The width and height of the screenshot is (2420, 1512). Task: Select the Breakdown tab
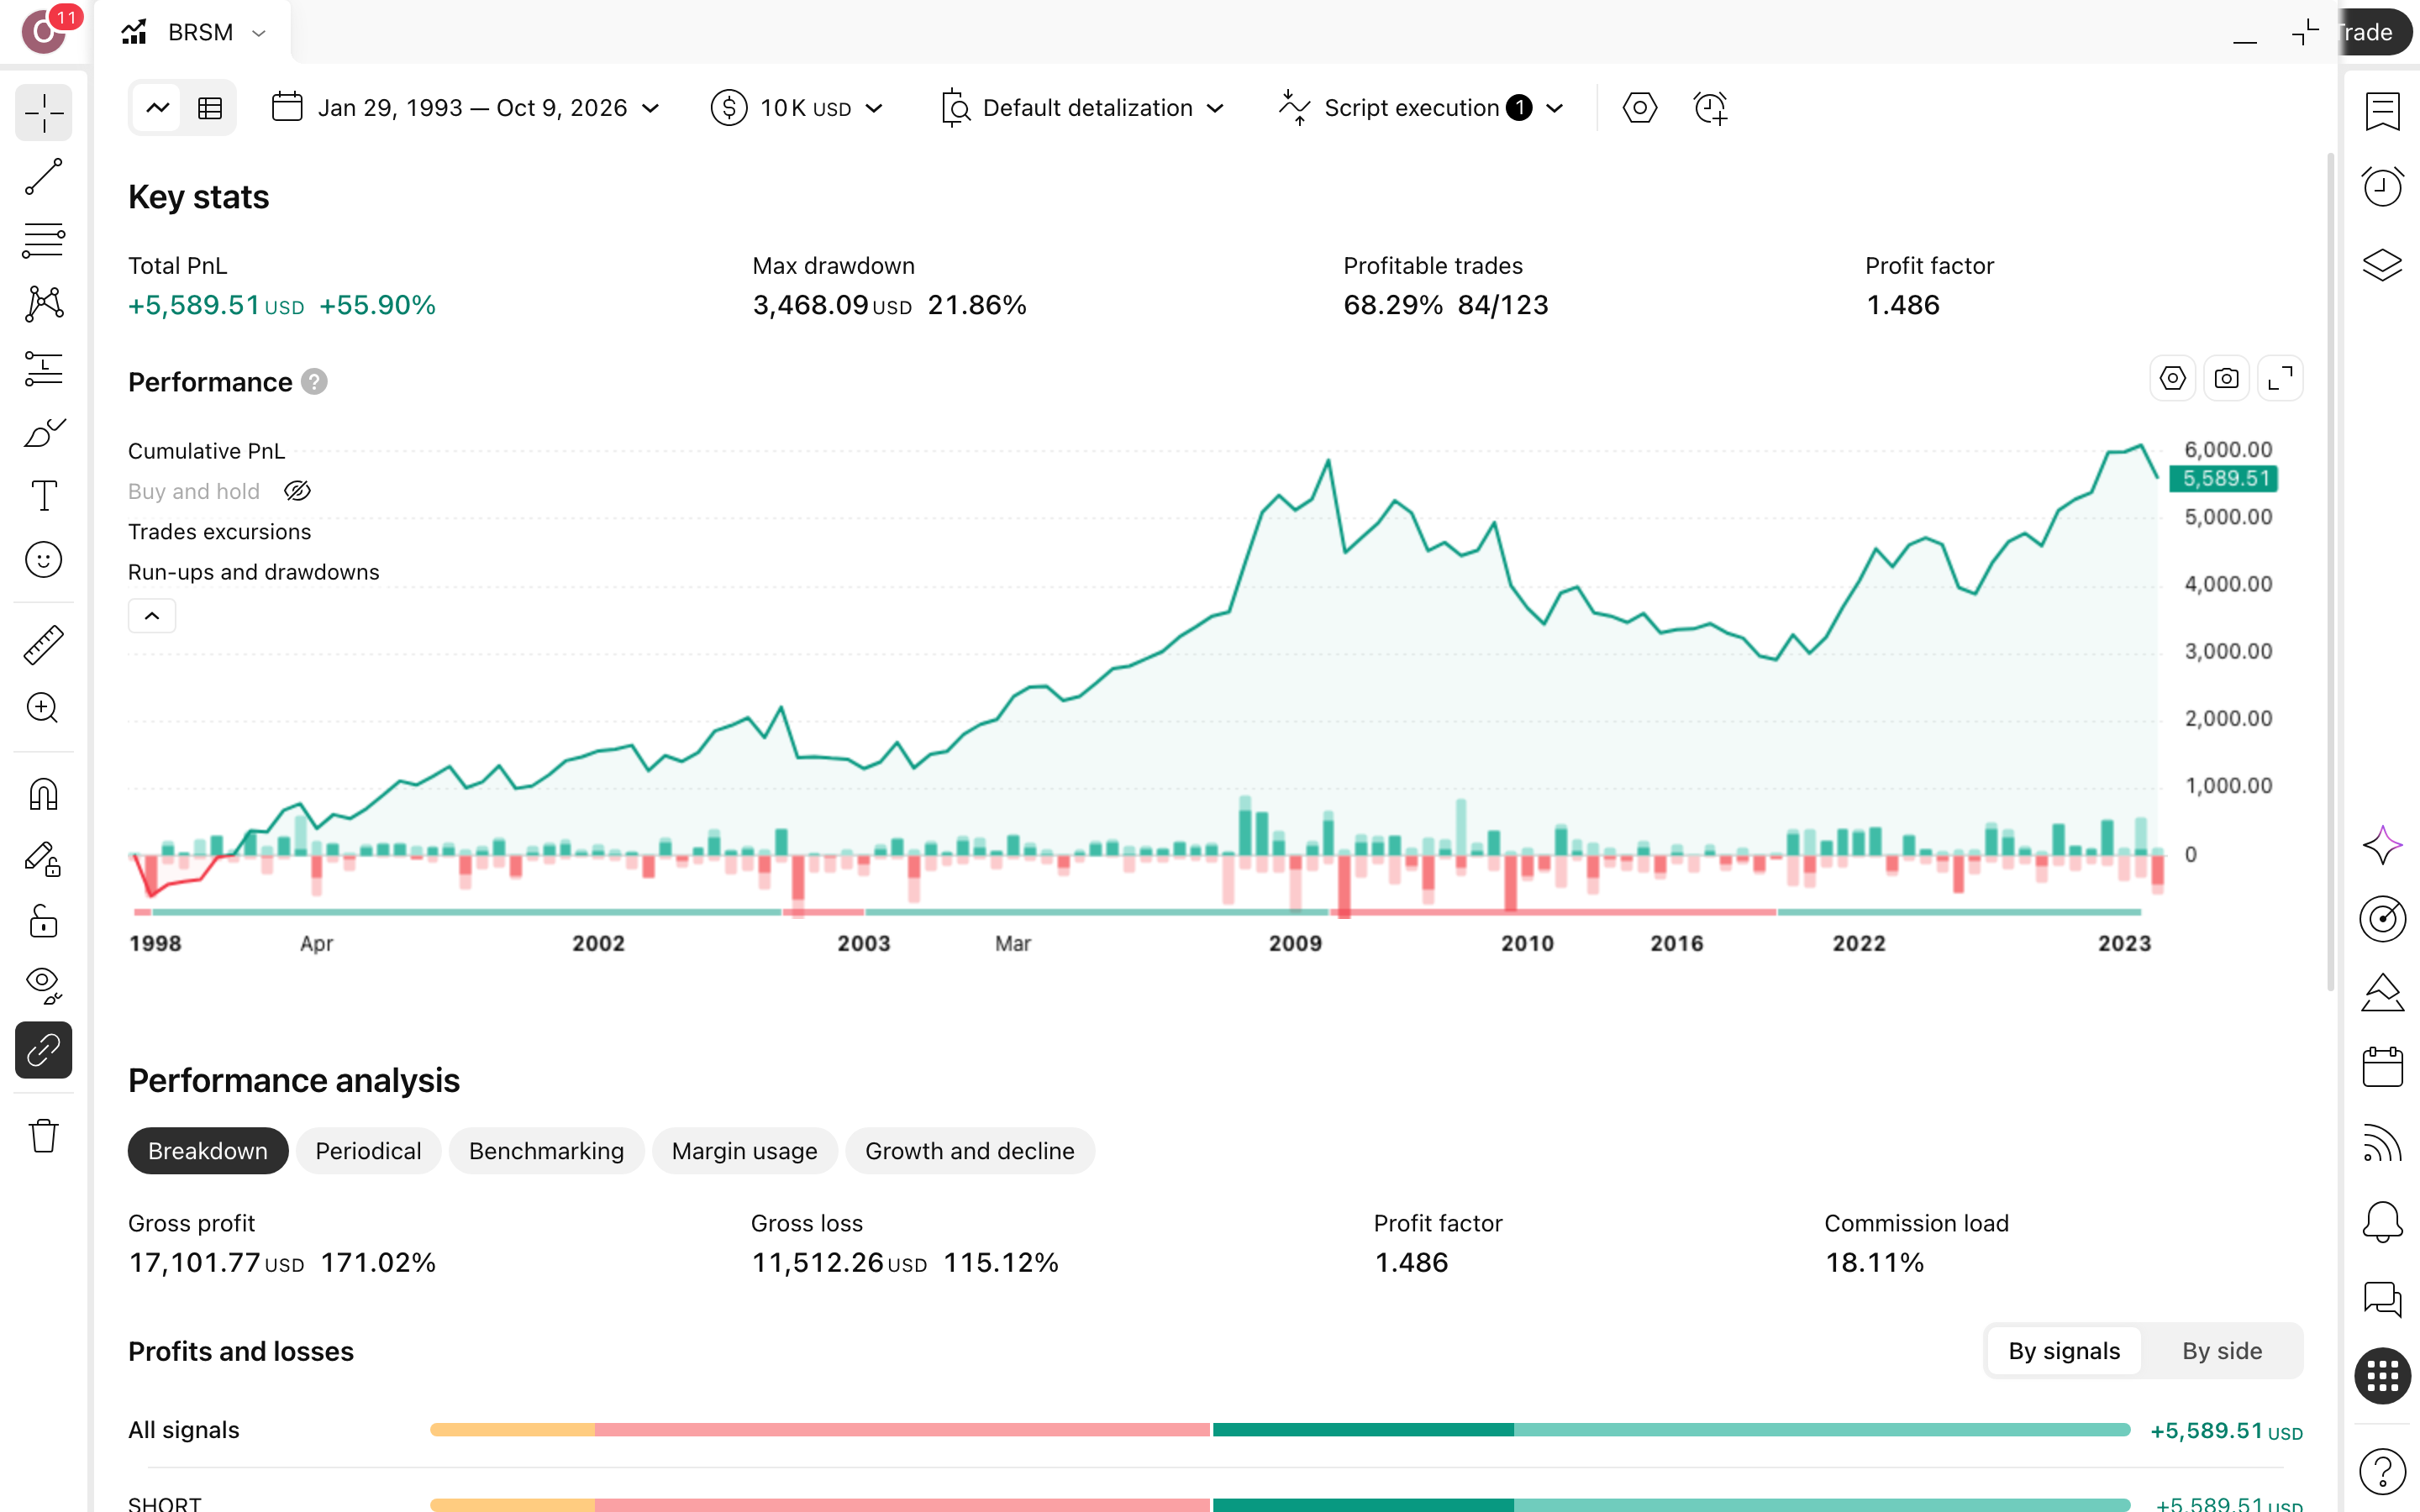208,1151
